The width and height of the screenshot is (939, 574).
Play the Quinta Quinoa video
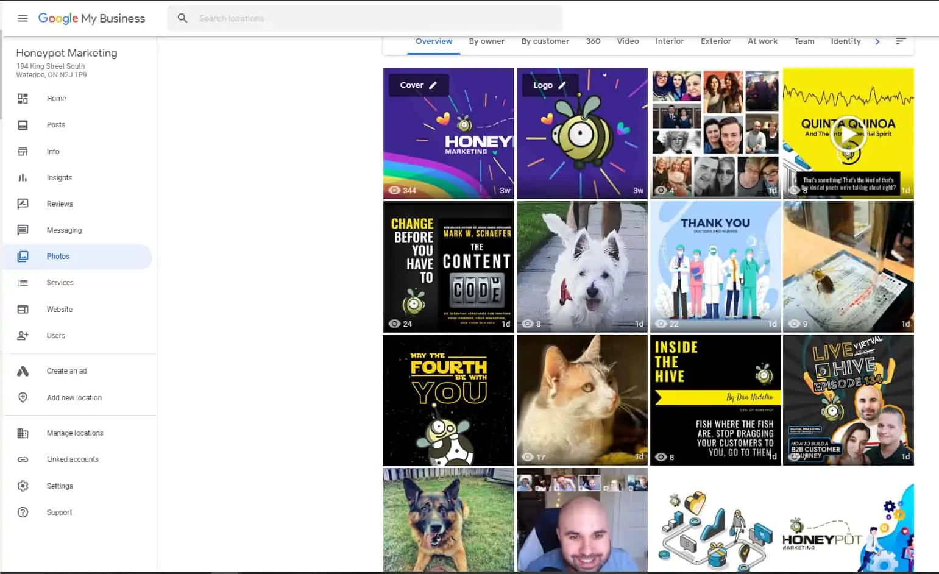[848, 133]
